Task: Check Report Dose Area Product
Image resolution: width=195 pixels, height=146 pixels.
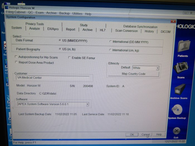Action: tap(16, 63)
